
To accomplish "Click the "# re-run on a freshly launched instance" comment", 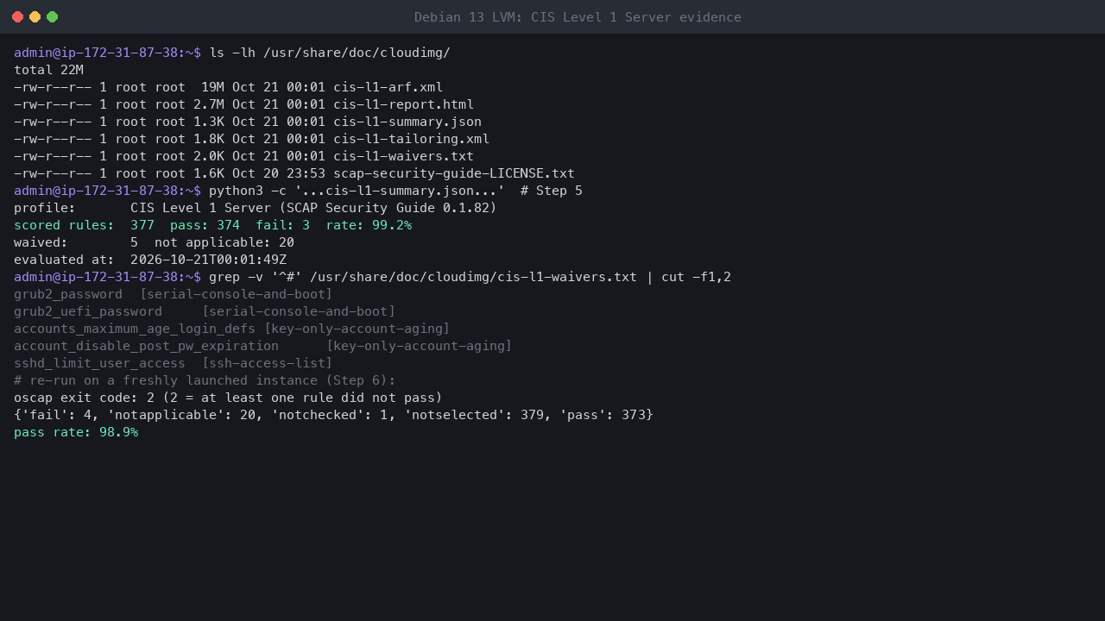I will pyautogui.click(x=205, y=380).
